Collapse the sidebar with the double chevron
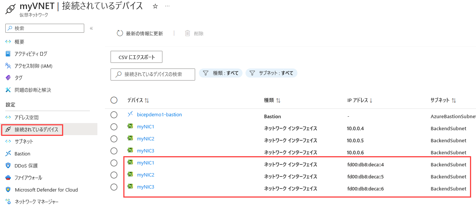Viewport: 476px width, 207px height. point(91,28)
